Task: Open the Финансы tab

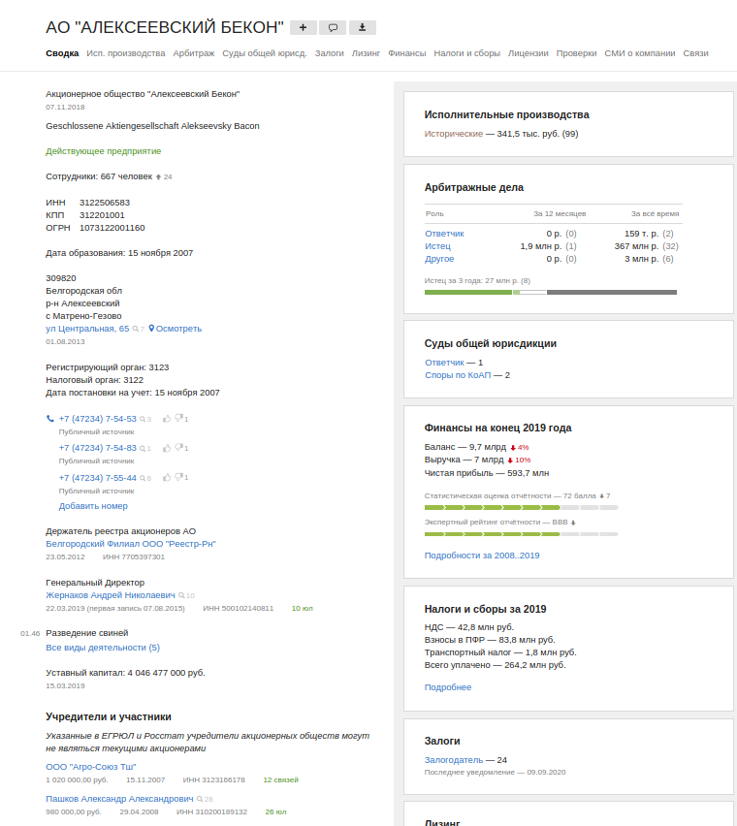Action: click(406, 53)
